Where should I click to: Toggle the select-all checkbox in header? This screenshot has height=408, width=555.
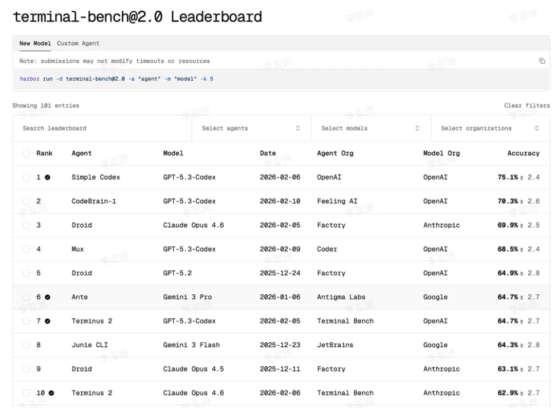(x=26, y=153)
